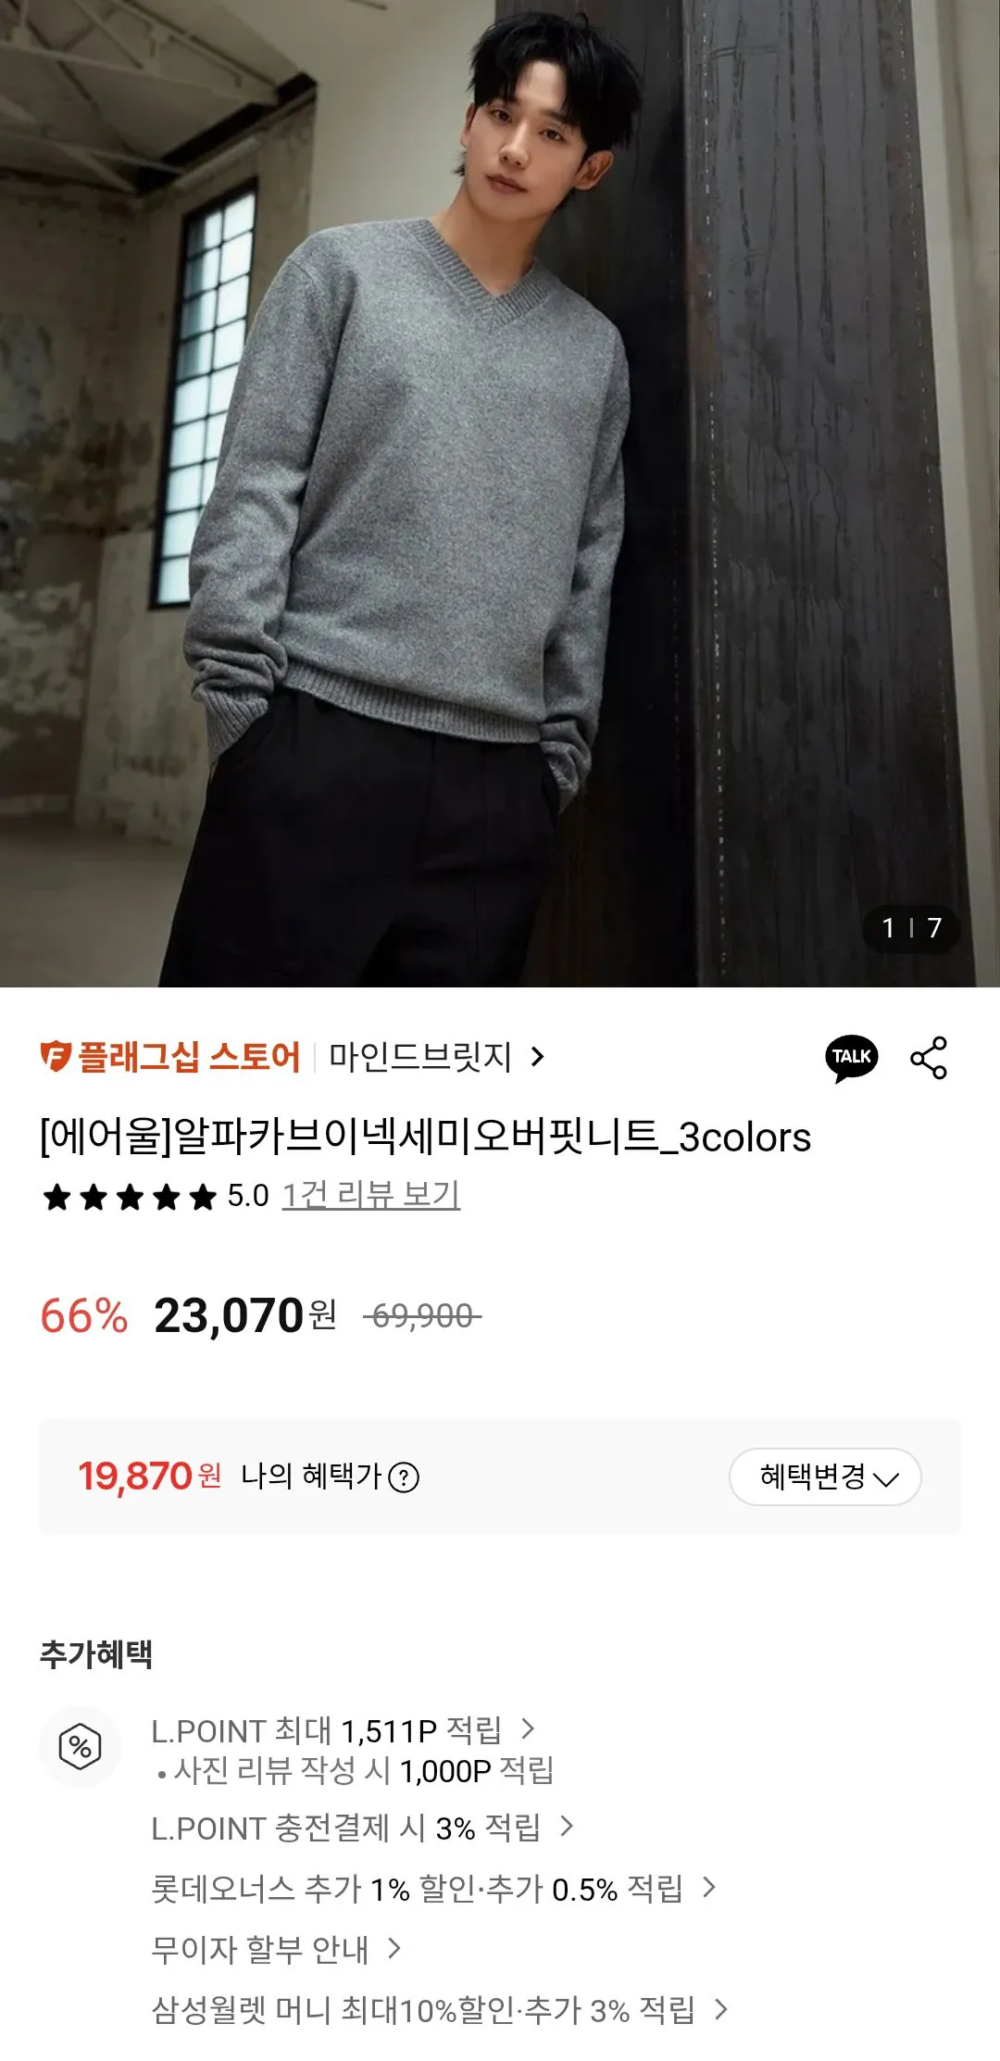This screenshot has width=1000, height=2061.
Task: Tap the product photo of gray knit
Action: (x=500, y=494)
